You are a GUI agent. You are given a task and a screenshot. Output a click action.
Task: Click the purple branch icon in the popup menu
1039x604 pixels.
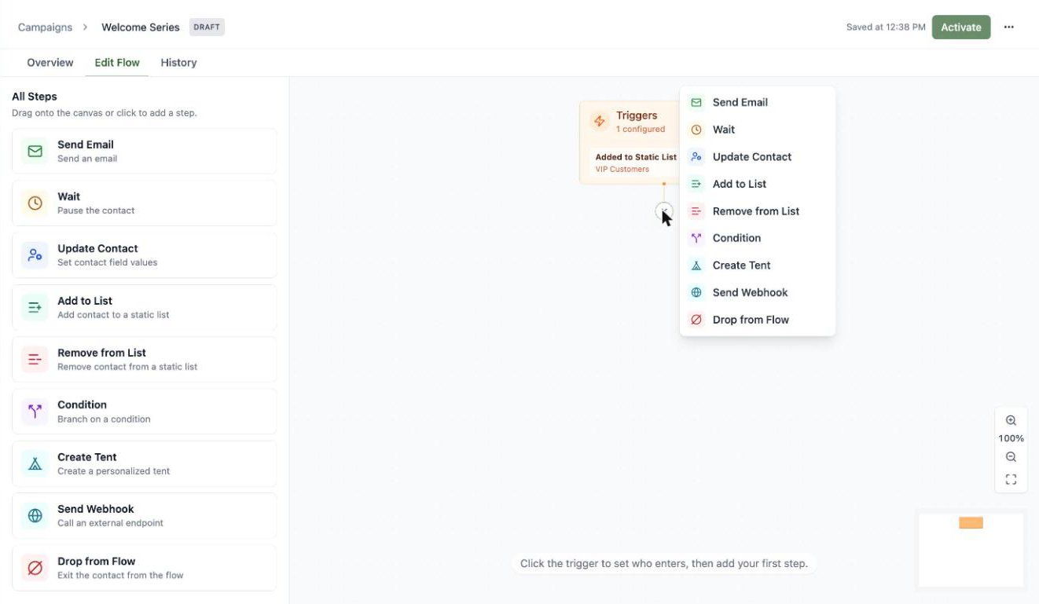pos(696,238)
